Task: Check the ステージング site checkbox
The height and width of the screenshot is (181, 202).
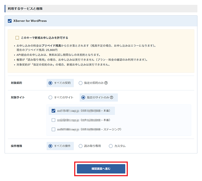Action: click(54, 129)
